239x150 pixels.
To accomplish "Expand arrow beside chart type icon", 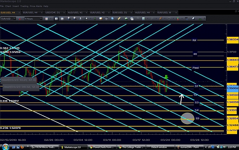I will 50,19.
